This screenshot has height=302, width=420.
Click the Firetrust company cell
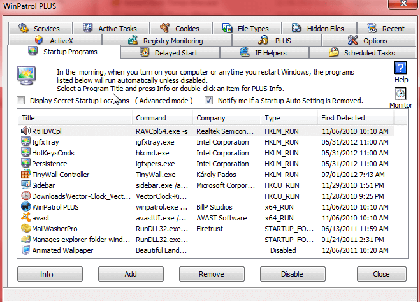210,229
